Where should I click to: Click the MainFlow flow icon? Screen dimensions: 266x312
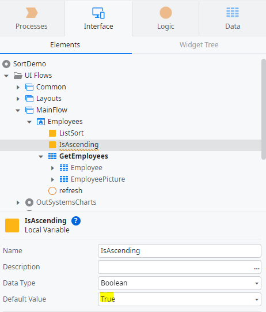click(x=29, y=110)
